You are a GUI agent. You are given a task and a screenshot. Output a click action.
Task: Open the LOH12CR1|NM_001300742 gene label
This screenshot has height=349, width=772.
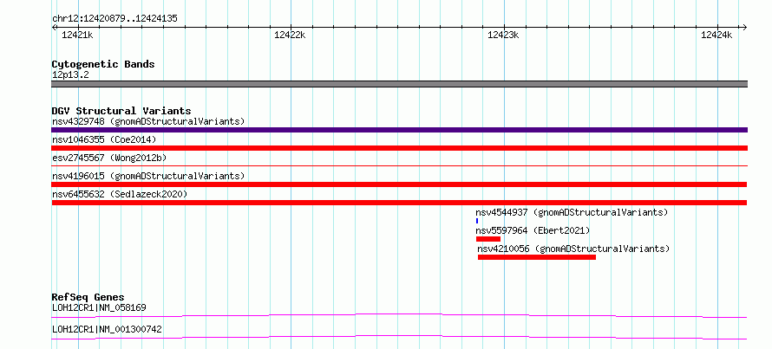pyautogui.click(x=107, y=329)
